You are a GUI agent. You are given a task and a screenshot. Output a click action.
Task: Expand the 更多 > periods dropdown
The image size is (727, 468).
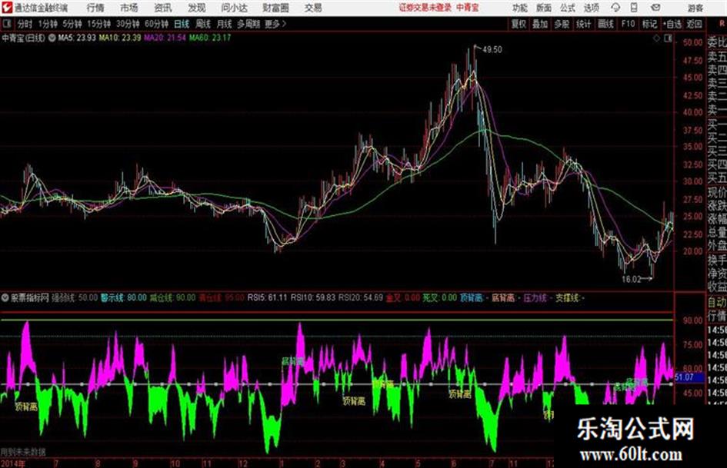pyautogui.click(x=275, y=24)
